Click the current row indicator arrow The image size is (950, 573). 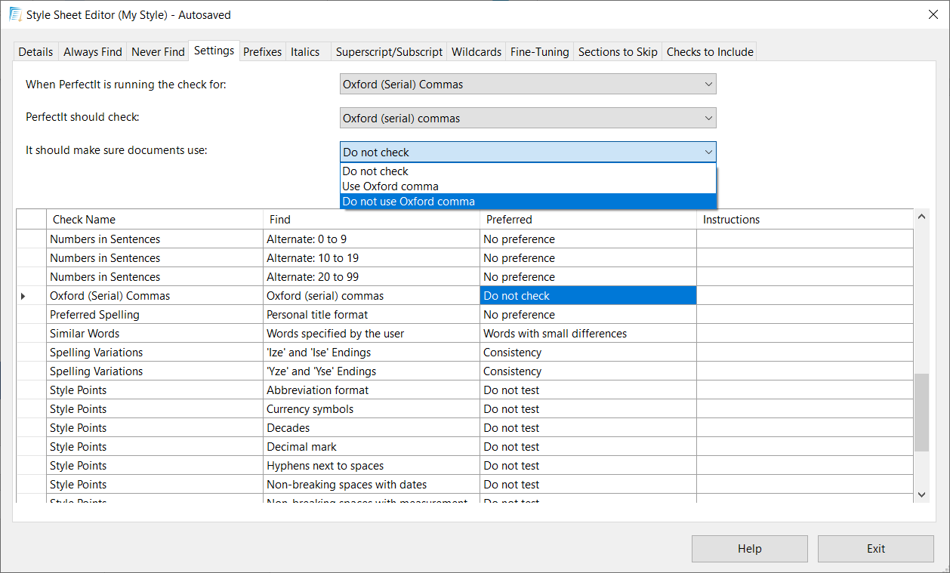click(23, 296)
